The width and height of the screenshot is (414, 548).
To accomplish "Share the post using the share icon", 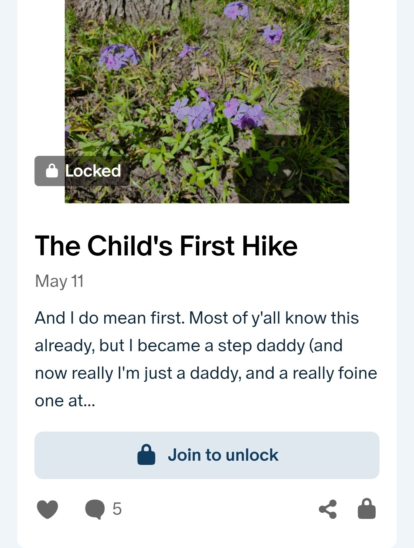I will click(x=328, y=509).
